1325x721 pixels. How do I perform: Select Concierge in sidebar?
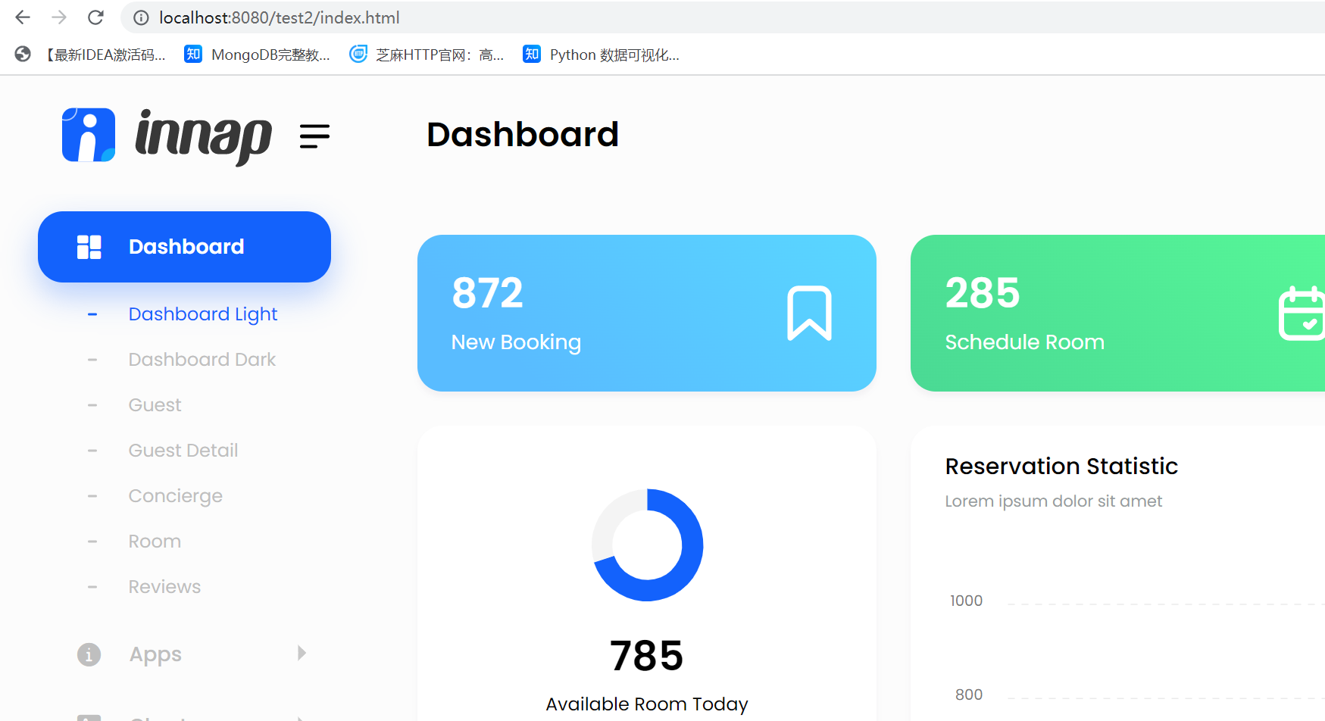click(176, 496)
